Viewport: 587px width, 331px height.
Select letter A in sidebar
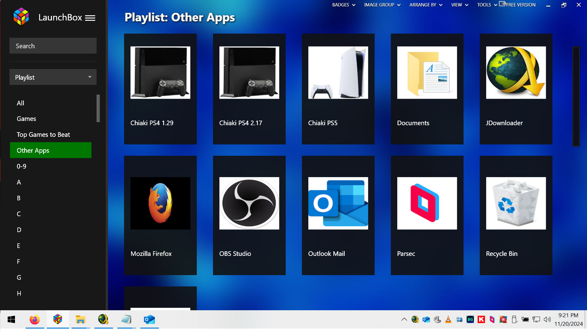click(x=51, y=182)
